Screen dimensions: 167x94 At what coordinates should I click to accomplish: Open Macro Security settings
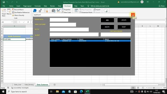(18, 15)
